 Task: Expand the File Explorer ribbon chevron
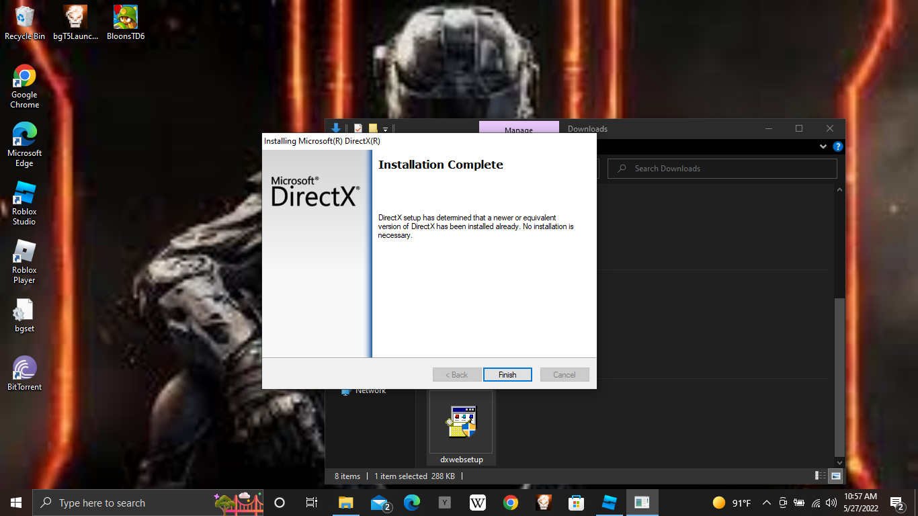[823, 146]
